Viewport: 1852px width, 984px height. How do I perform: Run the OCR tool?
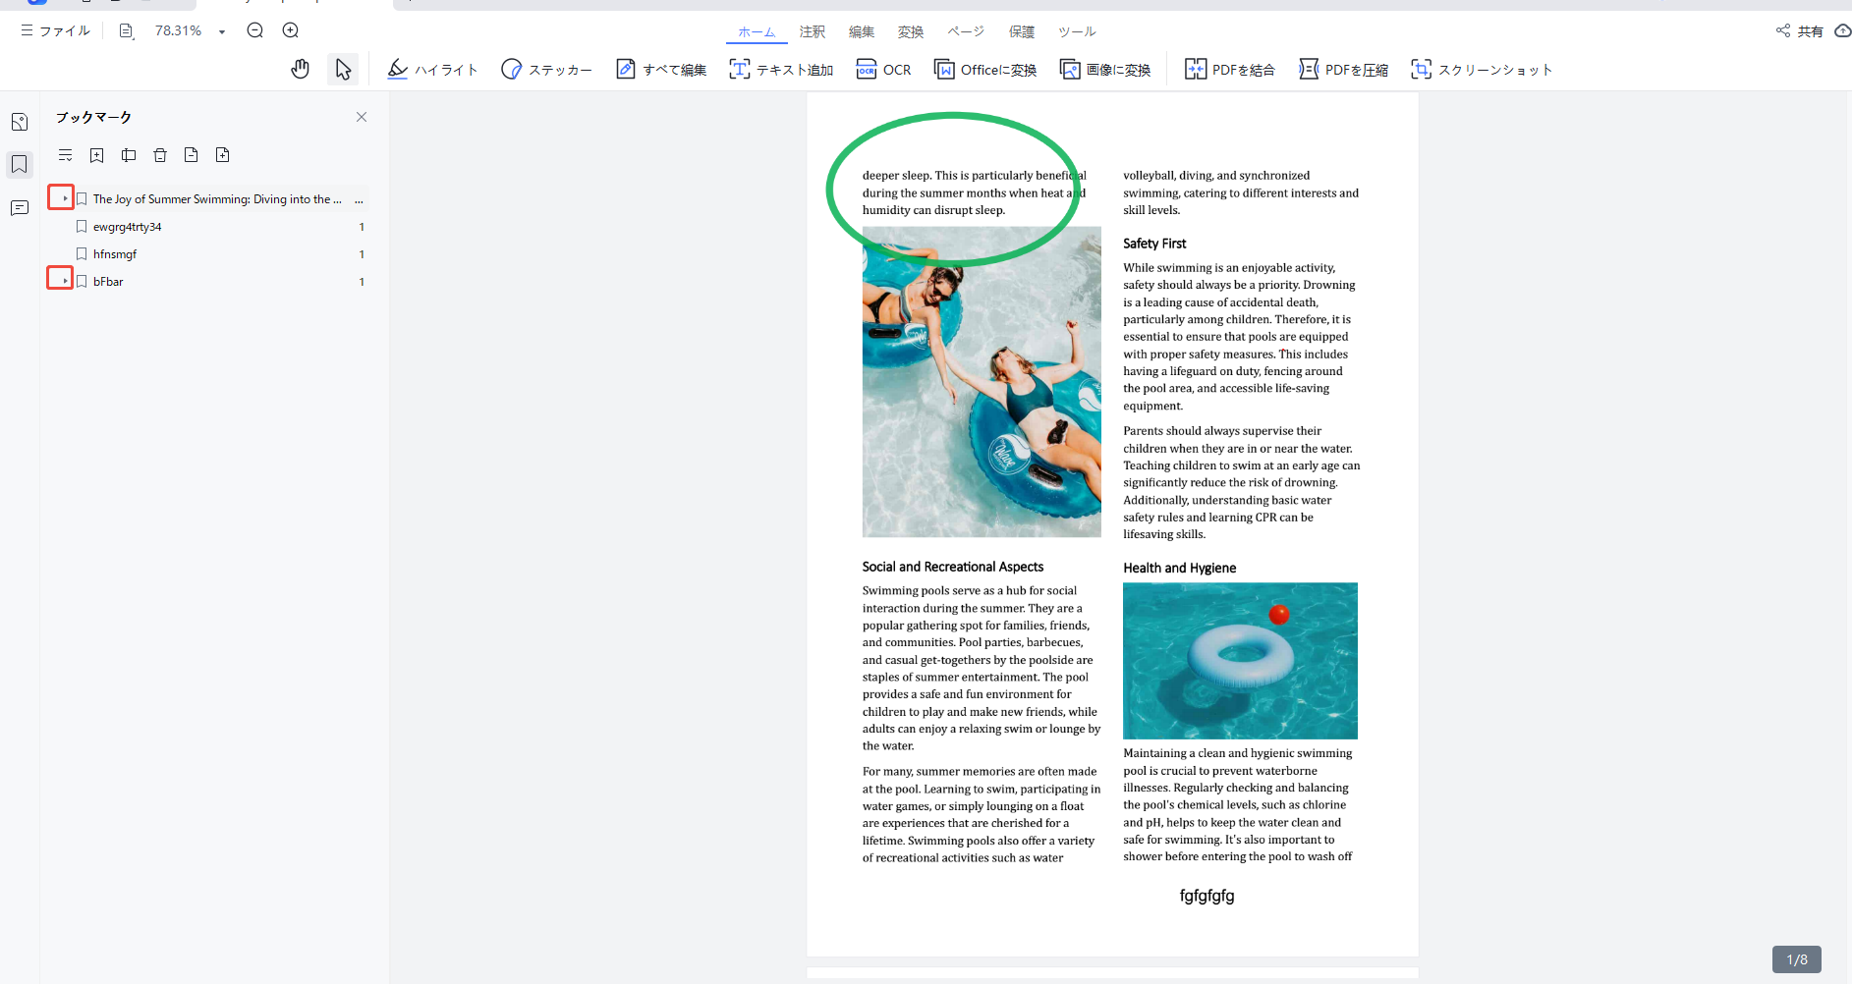click(883, 70)
